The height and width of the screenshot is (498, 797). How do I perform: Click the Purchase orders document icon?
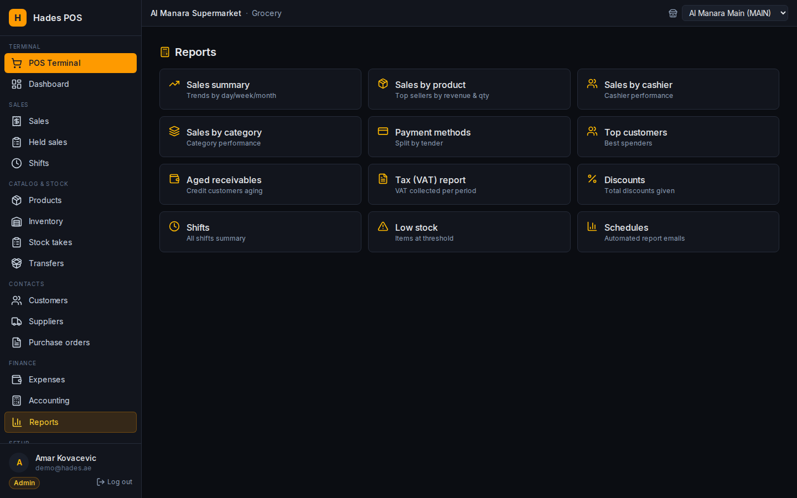(17, 343)
